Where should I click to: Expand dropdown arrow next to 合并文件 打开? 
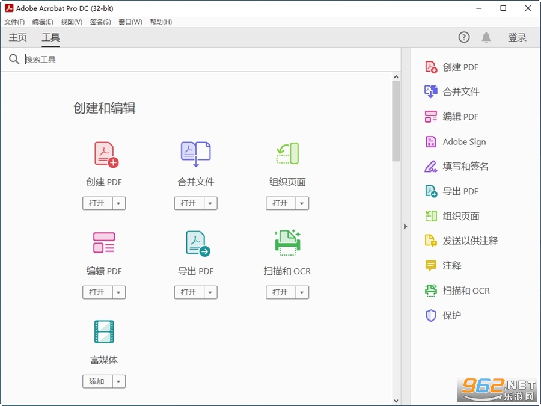pyautogui.click(x=210, y=203)
